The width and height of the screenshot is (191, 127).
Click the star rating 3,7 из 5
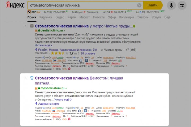point(65,53)
